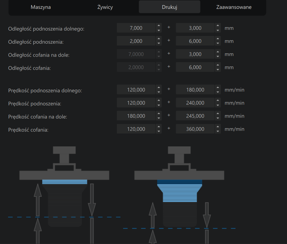Decrease first Odległość podnoszenia dolnego value
This screenshot has width=287, height=244.
(159, 30)
